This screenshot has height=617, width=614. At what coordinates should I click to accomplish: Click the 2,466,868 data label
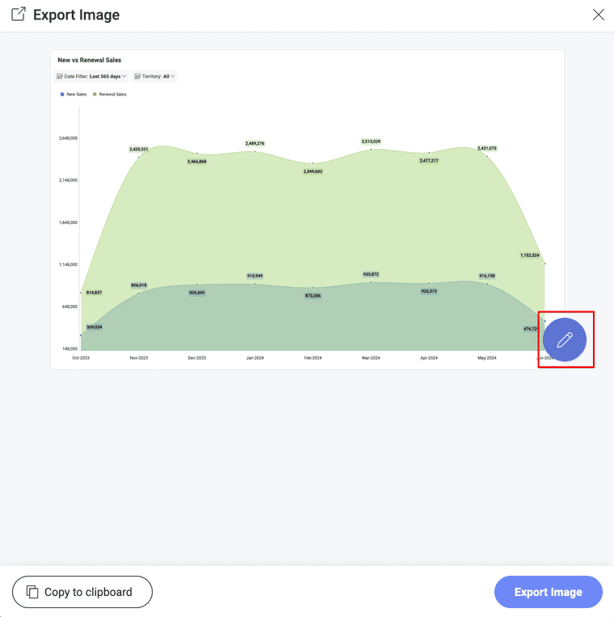[x=197, y=162]
